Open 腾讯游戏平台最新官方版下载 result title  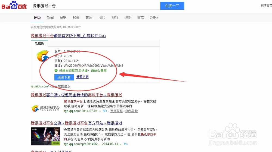[68, 36]
